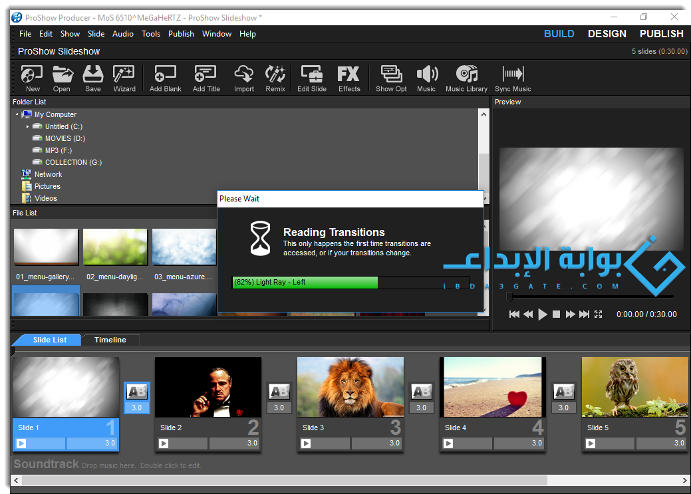Click the New show toolbar icon
The width and height of the screenshot is (691, 494).
(x=32, y=78)
